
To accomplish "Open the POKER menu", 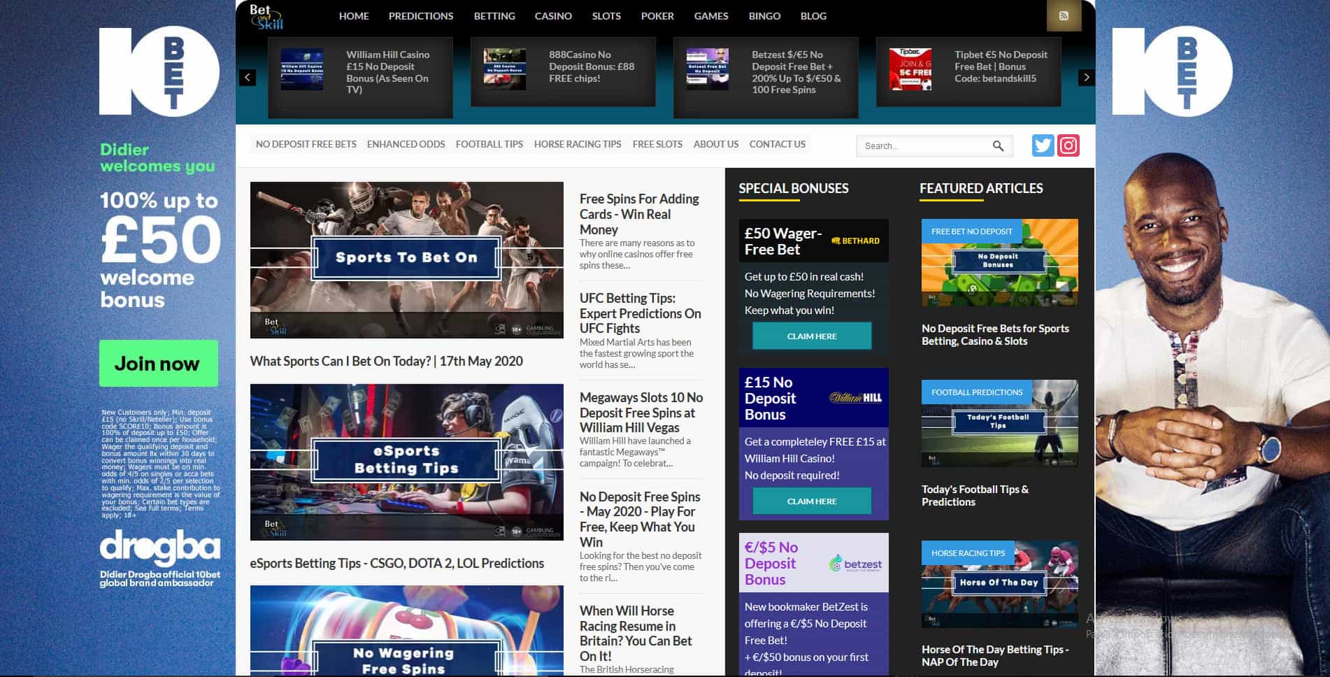I will pos(657,16).
